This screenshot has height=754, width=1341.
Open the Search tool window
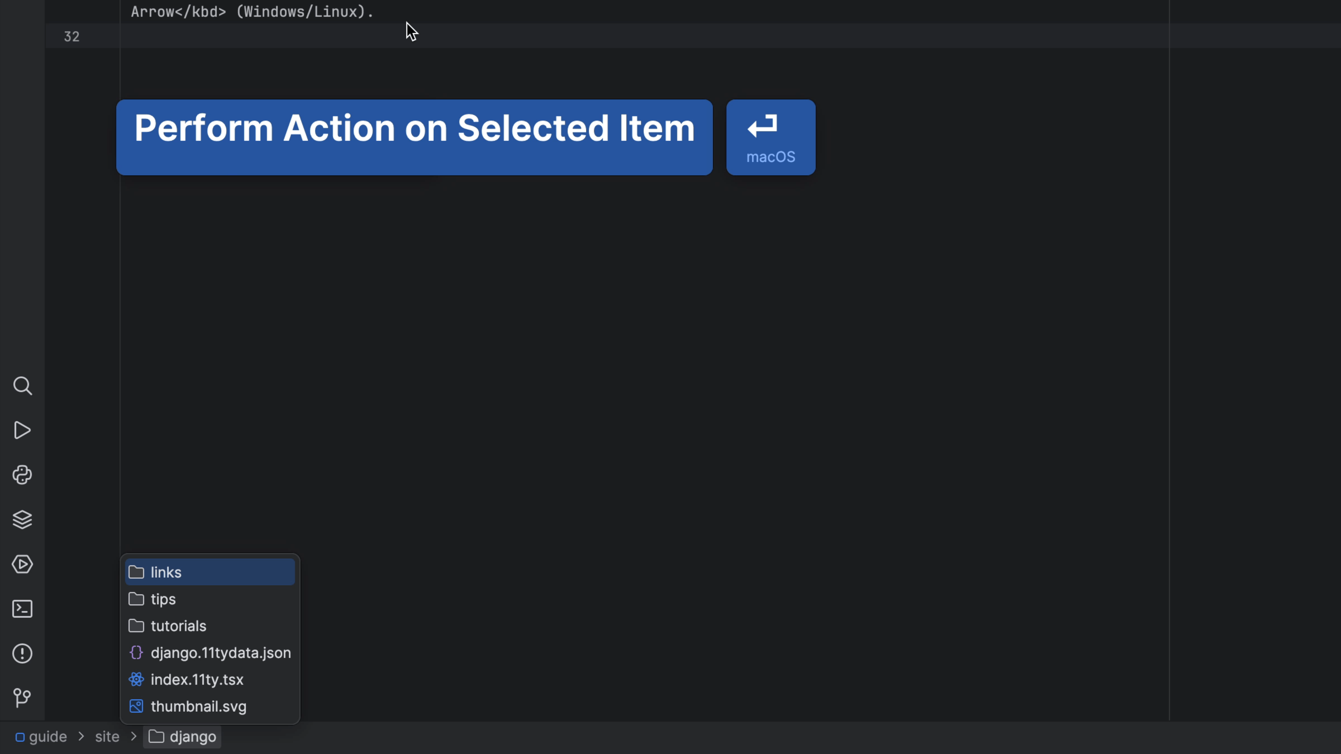(x=22, y=386)
